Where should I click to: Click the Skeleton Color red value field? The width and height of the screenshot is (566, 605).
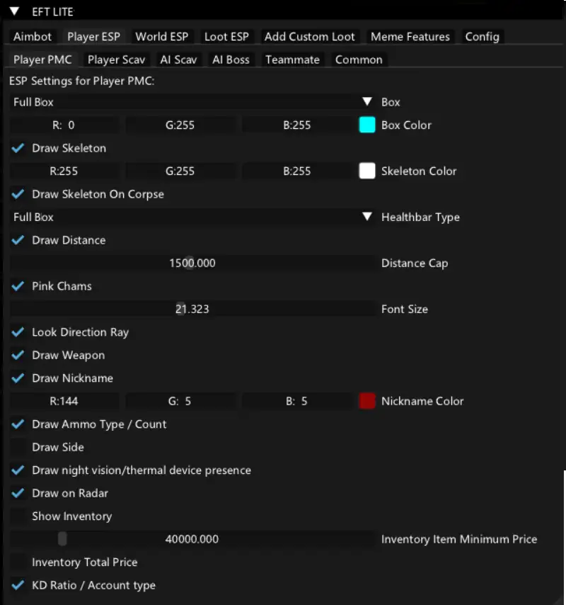coord(64,171)
